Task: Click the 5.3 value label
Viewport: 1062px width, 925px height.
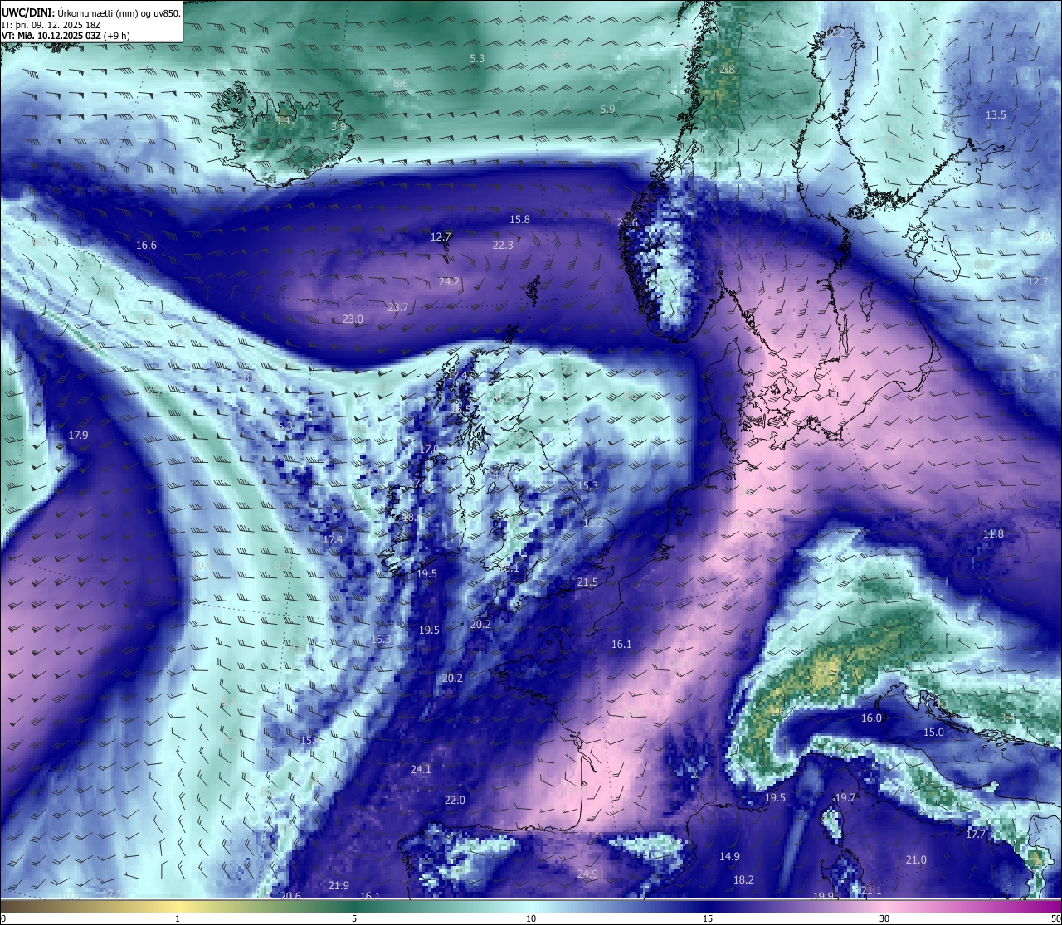Action: click(477, 58)
